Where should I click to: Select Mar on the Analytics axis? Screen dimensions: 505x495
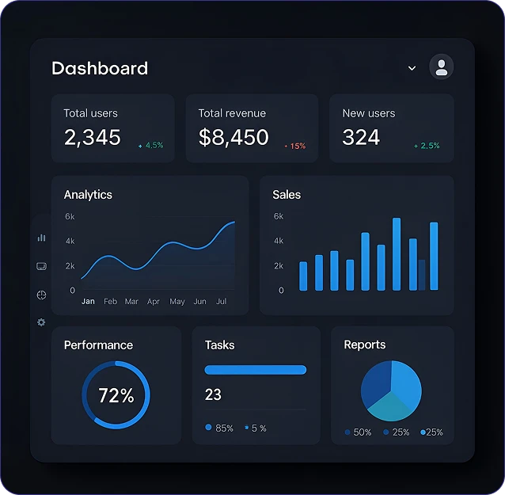(x=131, y=301)
